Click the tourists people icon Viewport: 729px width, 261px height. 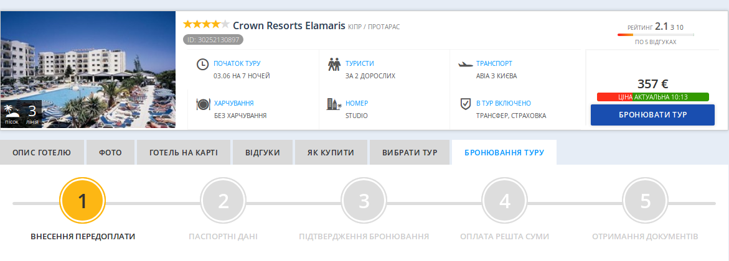point(334,64)
